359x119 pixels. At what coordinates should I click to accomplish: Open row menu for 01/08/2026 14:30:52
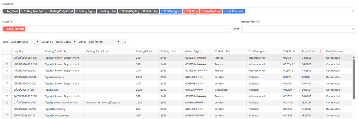click(x=7, y=83)
